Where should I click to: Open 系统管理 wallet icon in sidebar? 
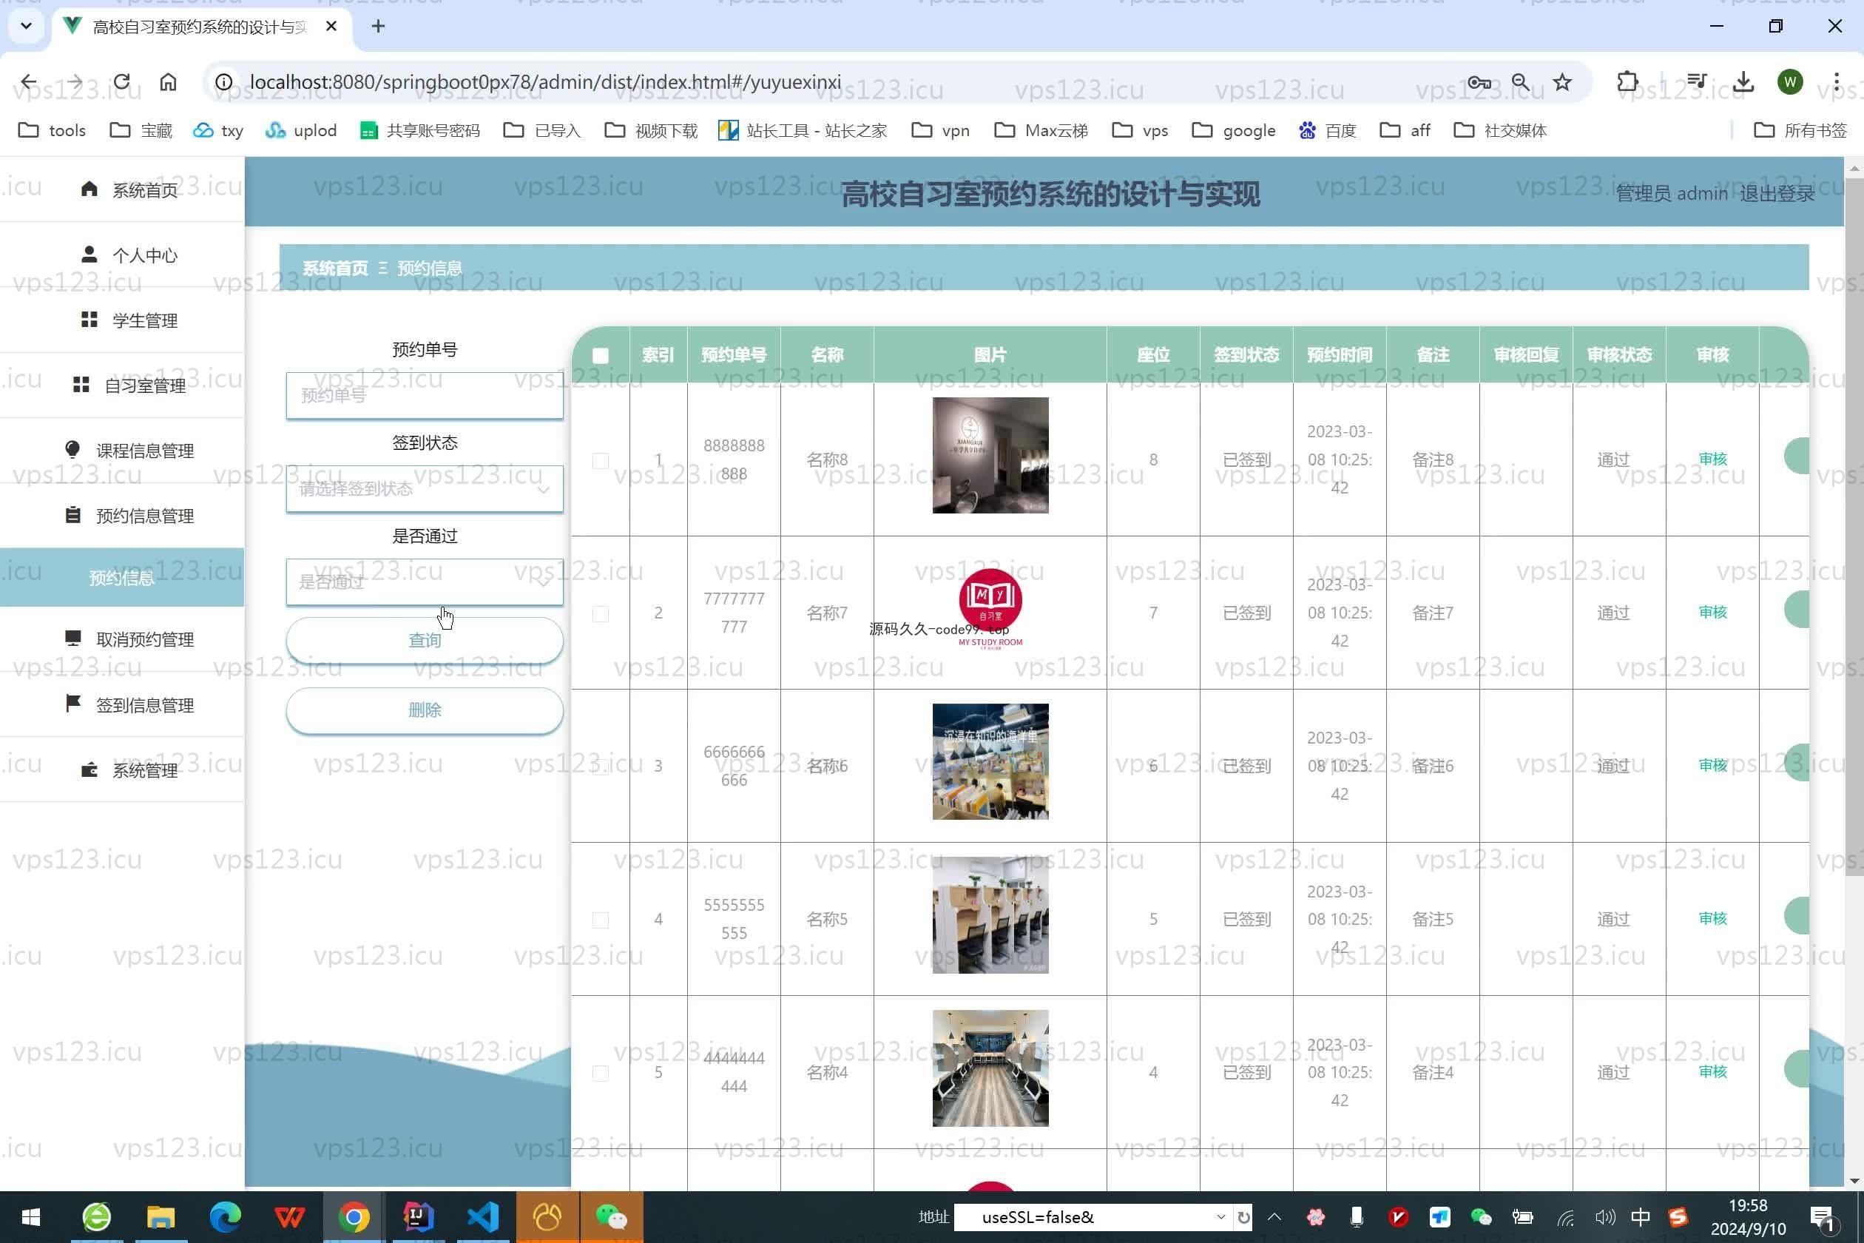coord(89,769)
